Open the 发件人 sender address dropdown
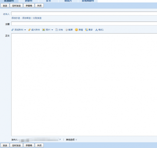 pyautogui.click(x=60, y=140)
